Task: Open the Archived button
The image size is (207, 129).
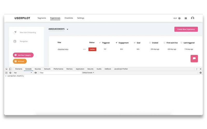Action: (x=20, y=61)
